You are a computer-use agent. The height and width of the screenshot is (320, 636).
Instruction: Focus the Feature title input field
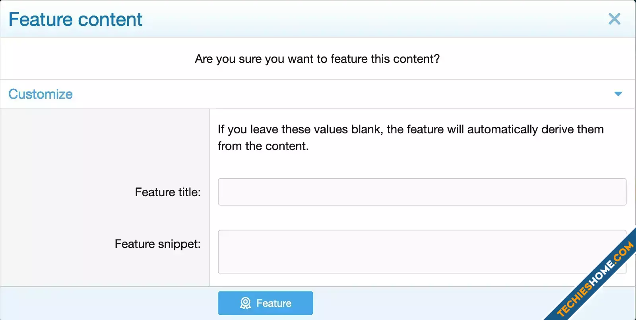pyautogui.click(x=422, y=192)
